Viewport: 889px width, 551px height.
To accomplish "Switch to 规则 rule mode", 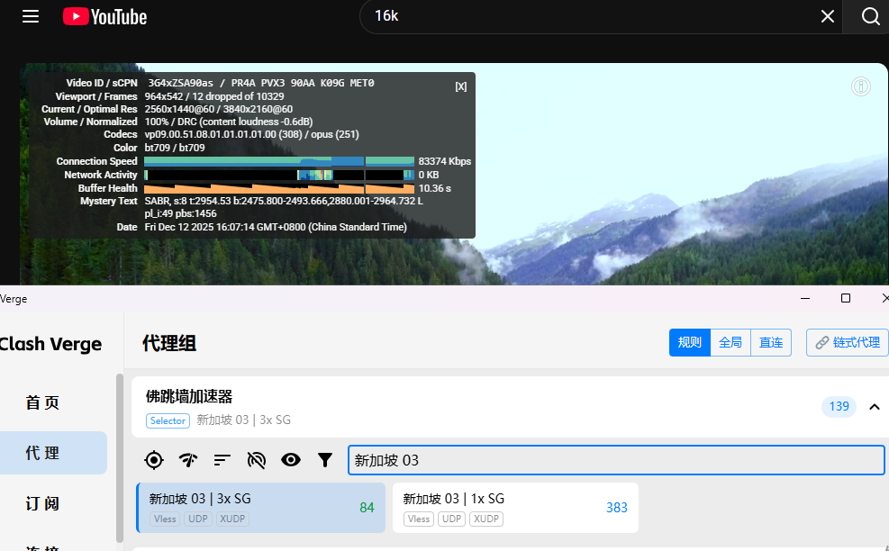I will [x=689, y=342].
